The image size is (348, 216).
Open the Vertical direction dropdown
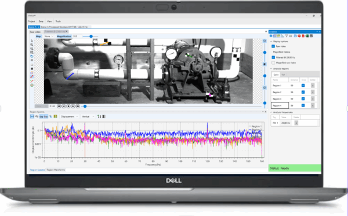tap(88, 116)
